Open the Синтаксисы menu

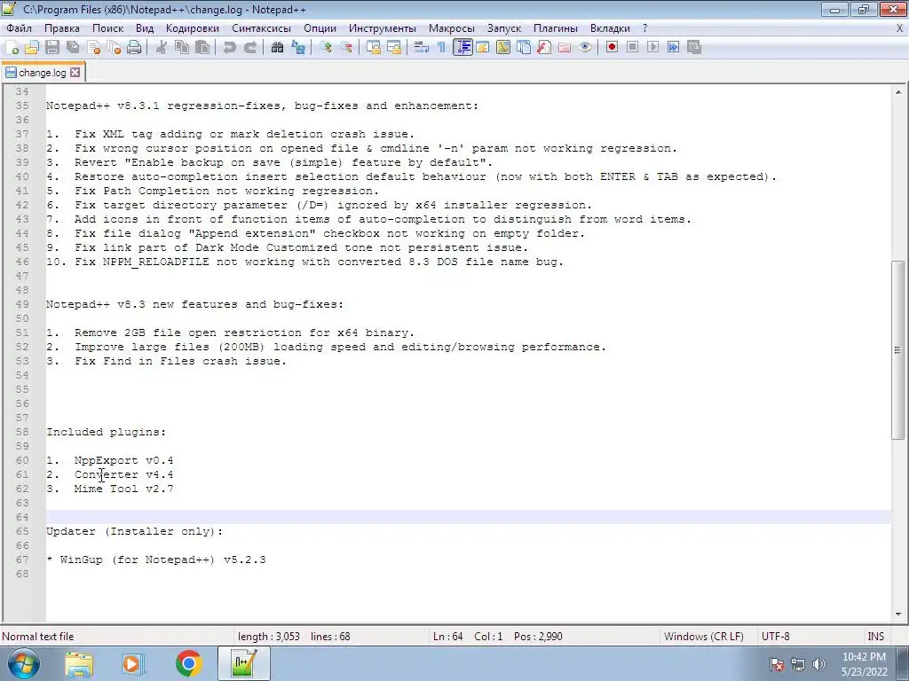(x=262, y=28)
